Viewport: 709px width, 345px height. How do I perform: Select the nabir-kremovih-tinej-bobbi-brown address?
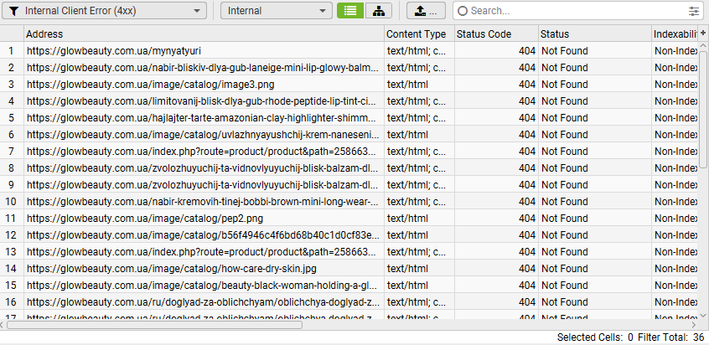(203, 202)
